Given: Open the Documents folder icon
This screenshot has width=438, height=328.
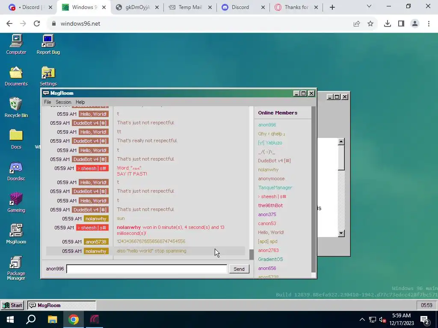Looking at the screenshot, I should [x=16, y=76].
